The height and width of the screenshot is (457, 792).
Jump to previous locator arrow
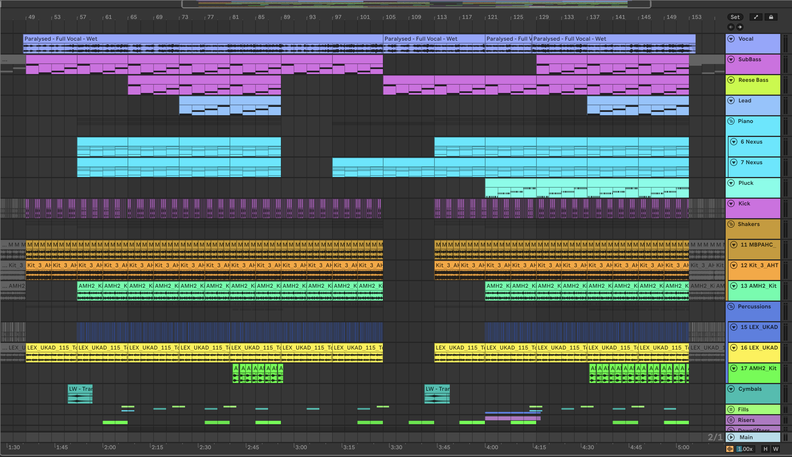731,27
